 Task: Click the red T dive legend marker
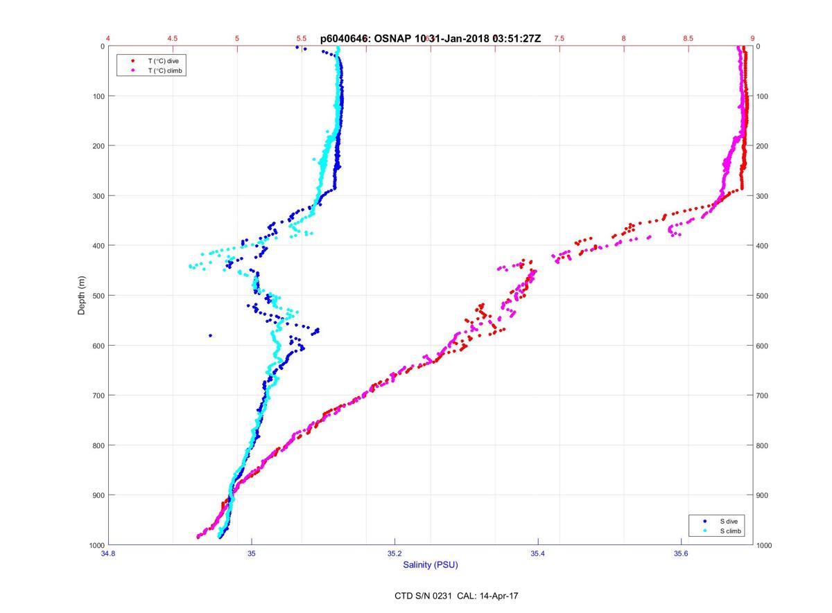[x=132, y=61]
